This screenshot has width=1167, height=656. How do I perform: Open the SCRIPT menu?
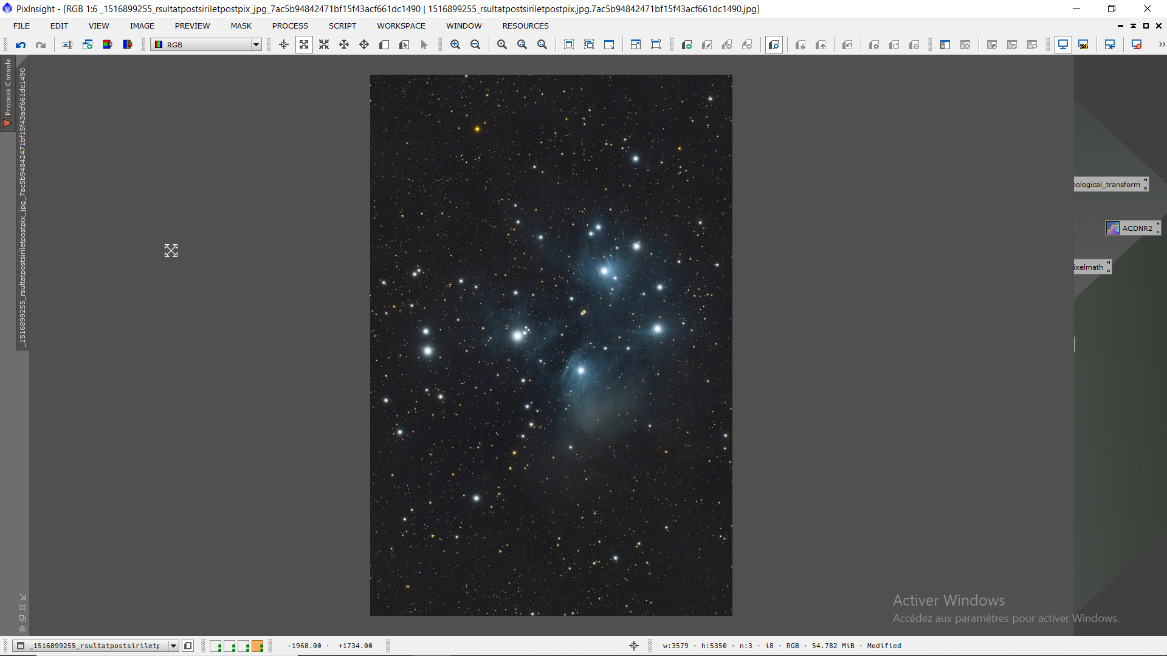[x=342, y=26]
